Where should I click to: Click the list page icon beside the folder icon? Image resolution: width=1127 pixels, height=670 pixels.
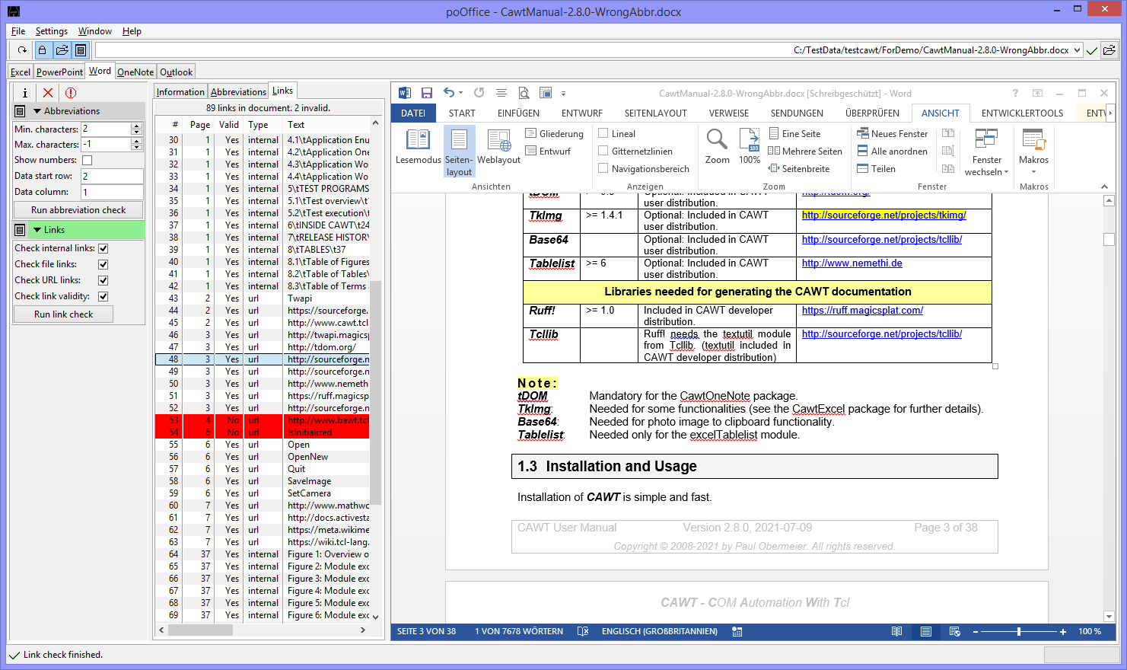(x=81, y=50)
